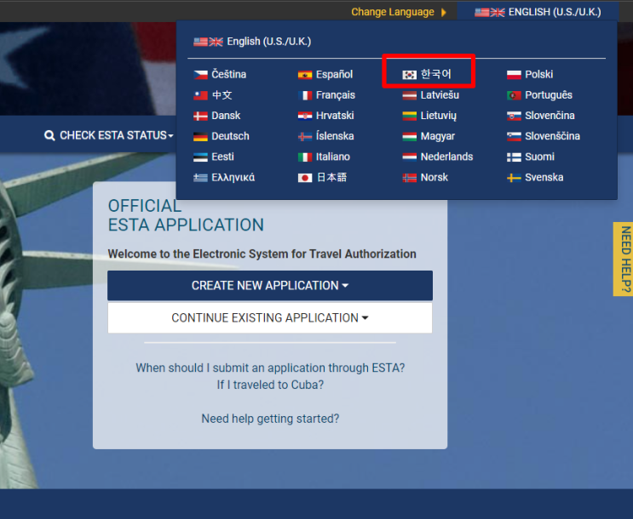Image resolution: width=633 pixels, height=519 pixels.
Task: Expand the Check ESTA Status caret
Action: click(x=170, y=136)
